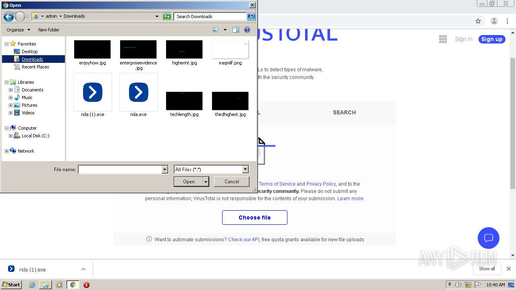Toggle the preview pane icon
The height and width of the screenshot is (290, 516).
coord(236,30)
